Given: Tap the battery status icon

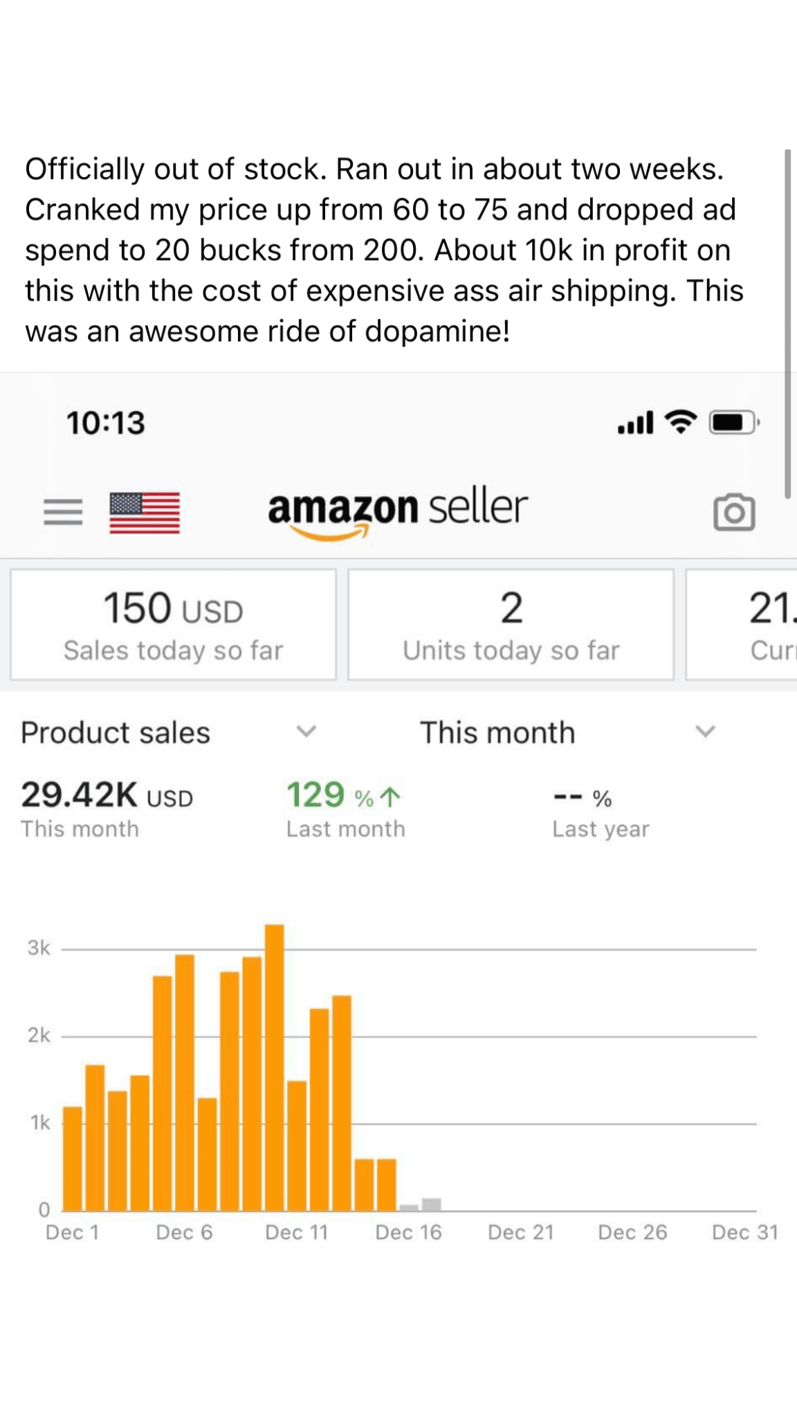Looking at the screenshot, I should coord(733,421).
